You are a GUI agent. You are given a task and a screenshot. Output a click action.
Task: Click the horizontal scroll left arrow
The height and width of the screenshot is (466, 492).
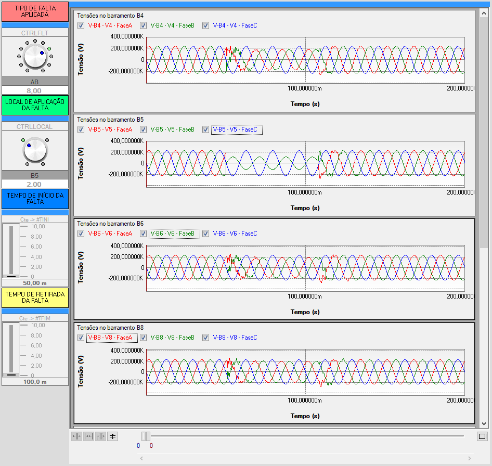[x=141, y=459]
